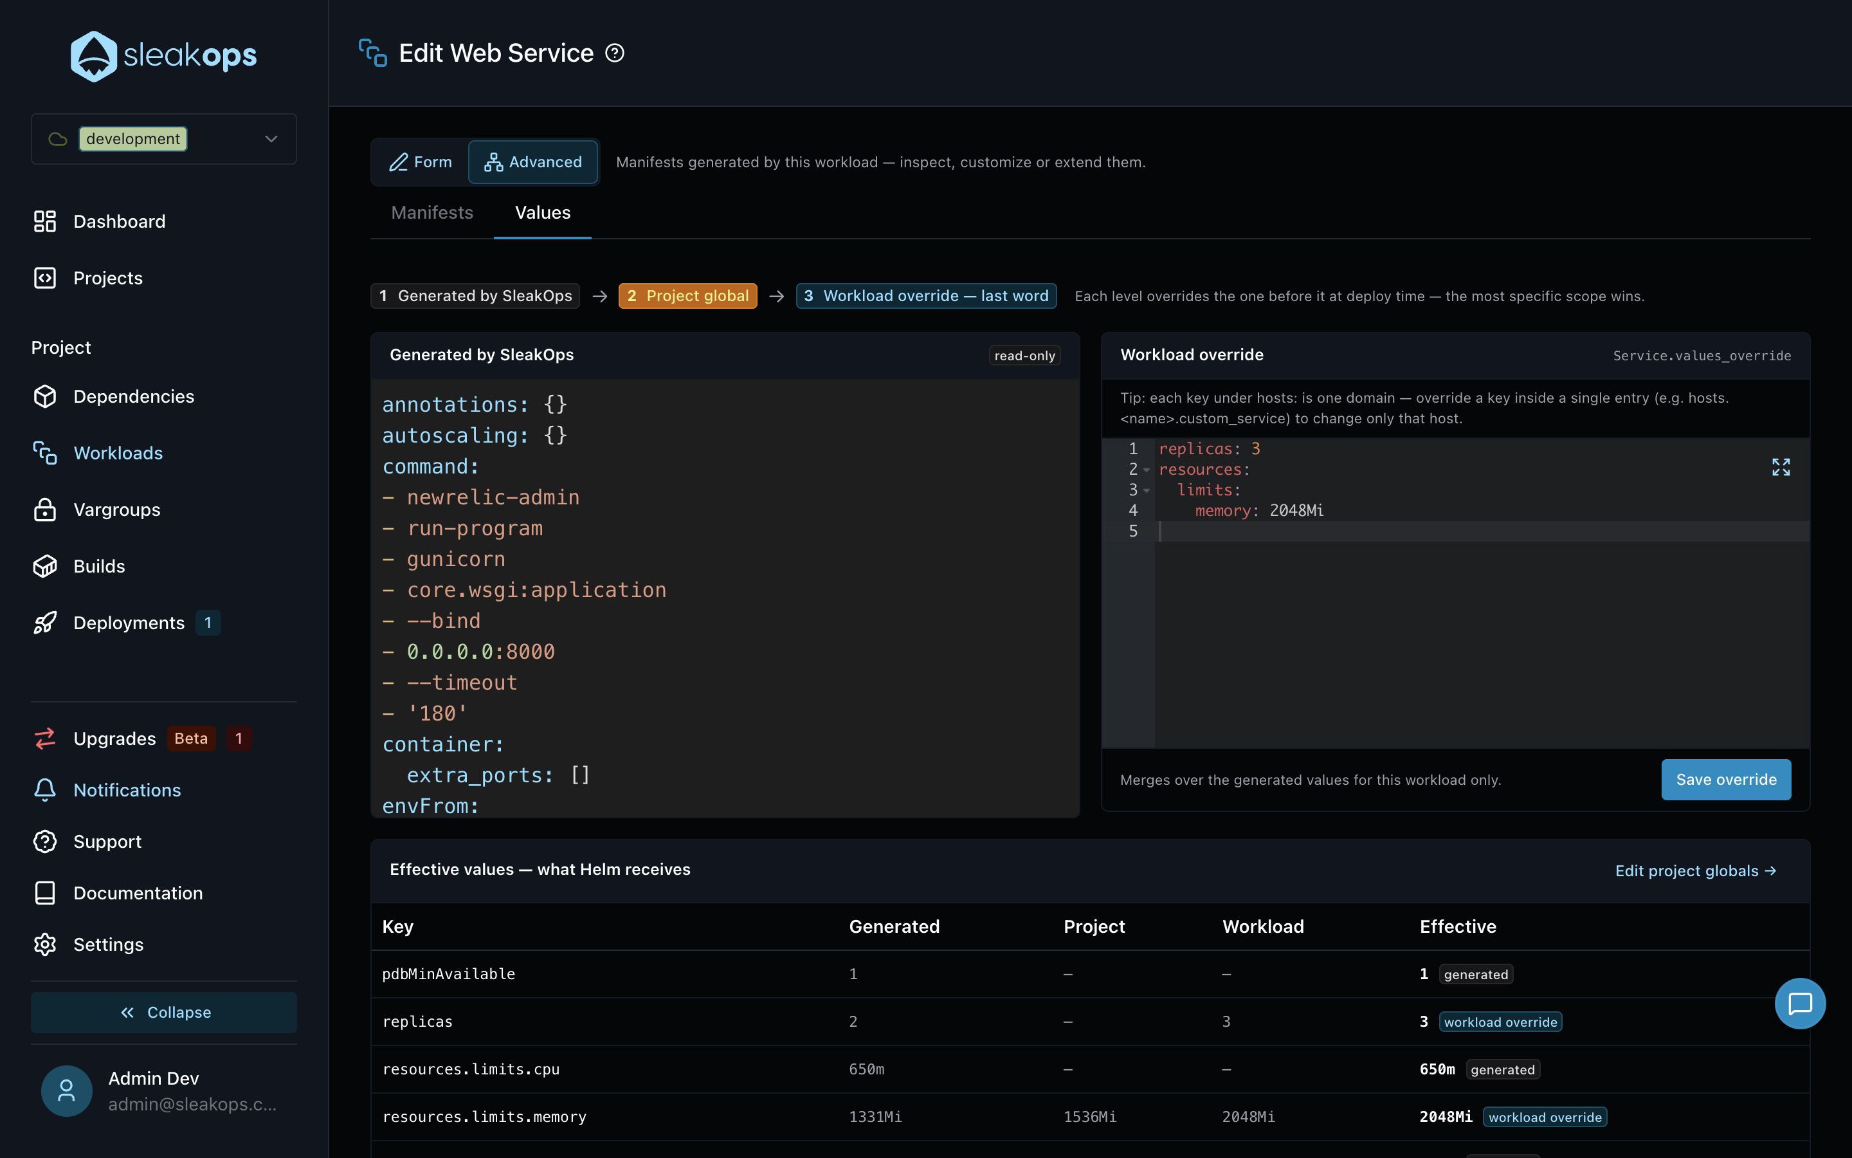Screen dimensions: 1852x1158
Task: Select Workload override — last word chip
Action: pyautogui.click(x=926, y=296)
